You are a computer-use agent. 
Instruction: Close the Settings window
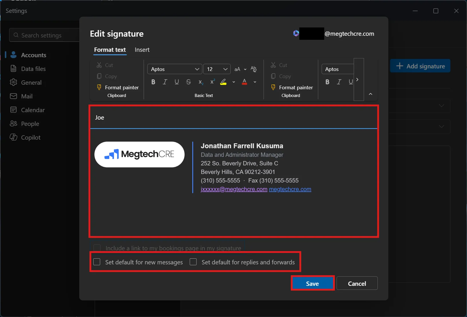point(456,11)
